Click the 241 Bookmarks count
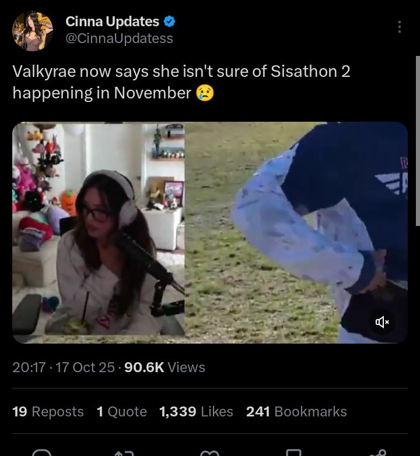 [x=296, y=412]
